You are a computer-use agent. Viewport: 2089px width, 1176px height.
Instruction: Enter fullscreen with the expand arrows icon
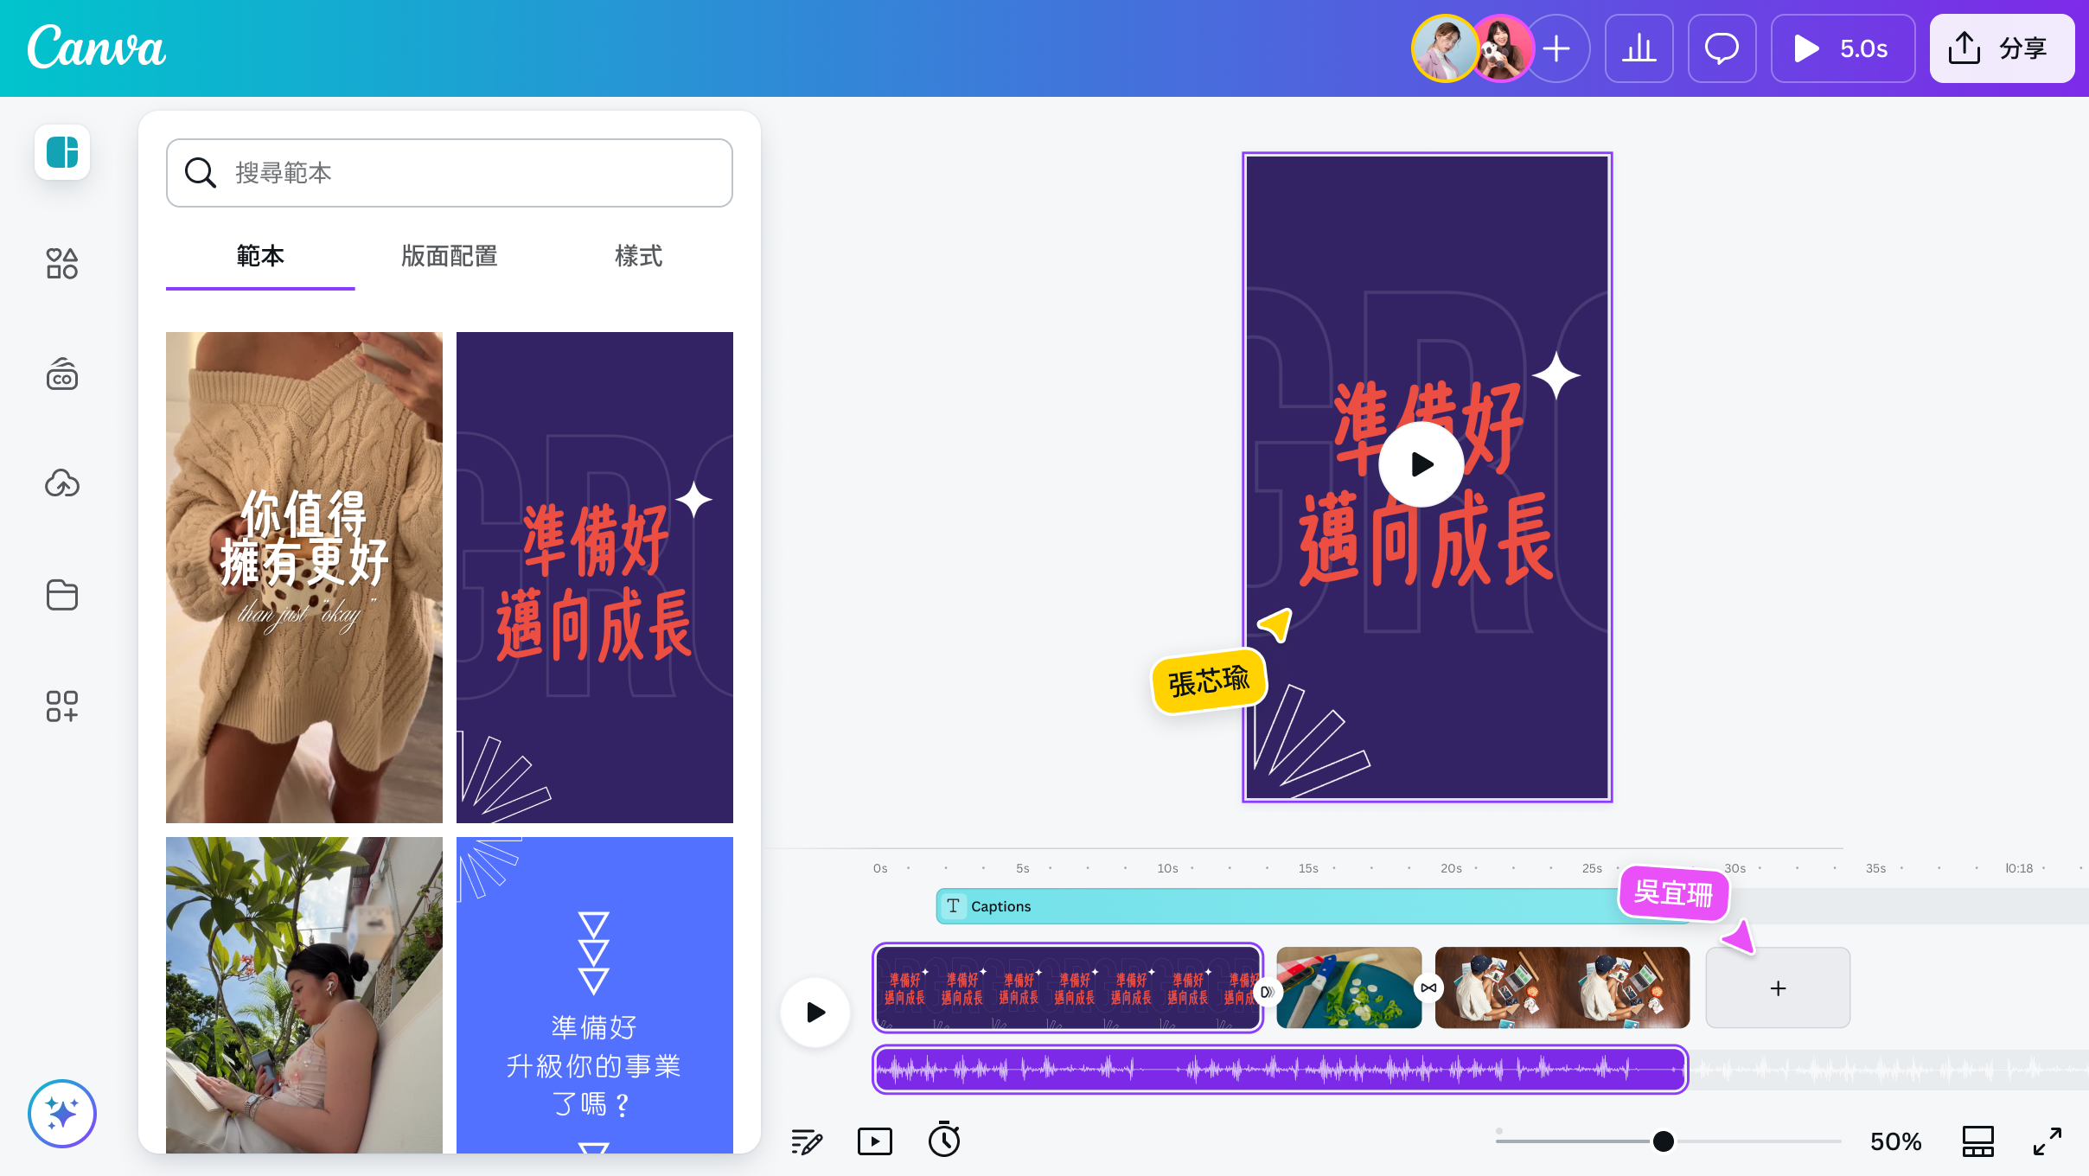(x=2047, y=1141)
